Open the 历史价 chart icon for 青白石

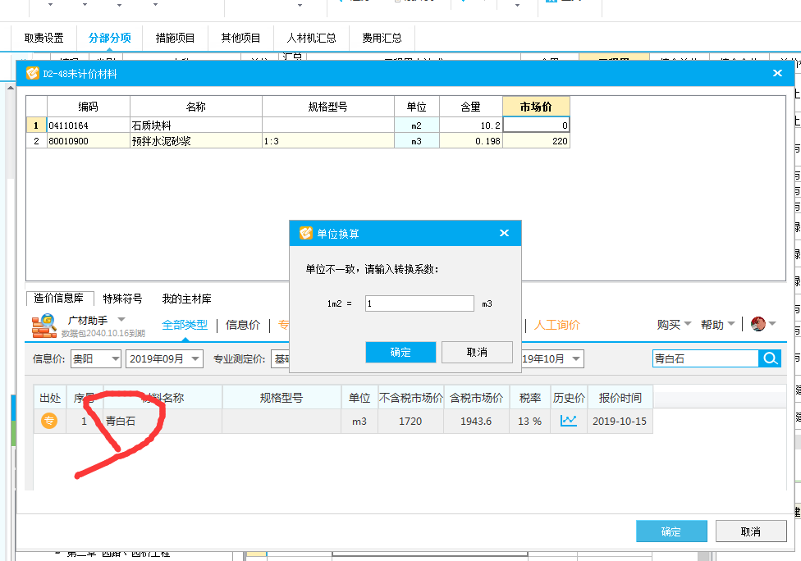[569, 421]
